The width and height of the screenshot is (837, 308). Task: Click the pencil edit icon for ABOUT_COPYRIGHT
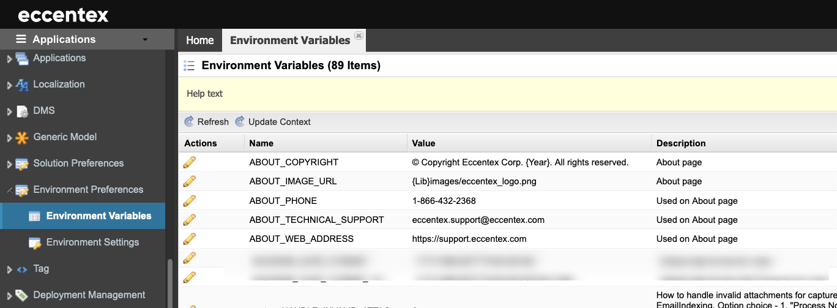(190, 162)
